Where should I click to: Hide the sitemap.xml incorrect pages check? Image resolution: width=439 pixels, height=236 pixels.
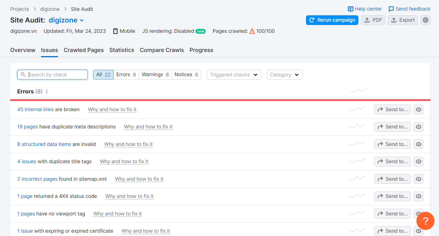click(x=418, y=179)
